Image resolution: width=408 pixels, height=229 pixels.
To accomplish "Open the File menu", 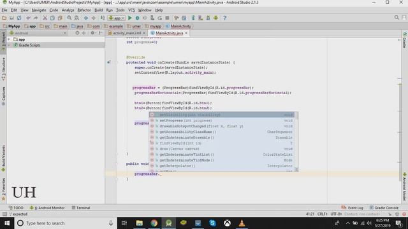I will pyautogui.click(x=4, y=10).
